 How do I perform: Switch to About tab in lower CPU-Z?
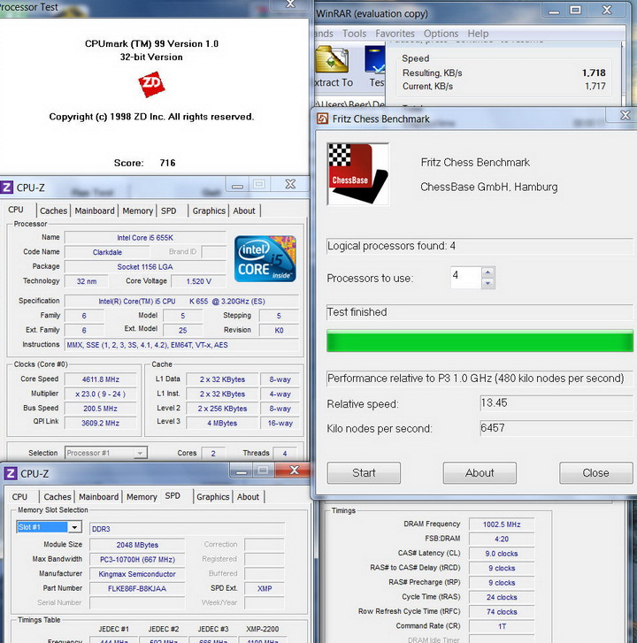248,496
